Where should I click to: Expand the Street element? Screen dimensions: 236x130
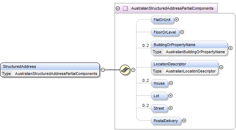click(x=170, y=108)
